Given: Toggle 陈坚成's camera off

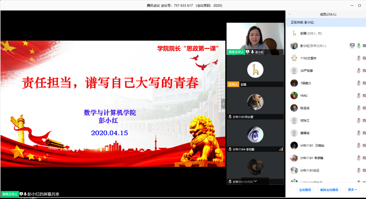Looking at the screenshot, I should tap(365, 108).
